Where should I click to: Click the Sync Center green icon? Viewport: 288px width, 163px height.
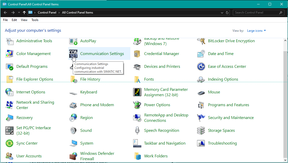(9, 143)
